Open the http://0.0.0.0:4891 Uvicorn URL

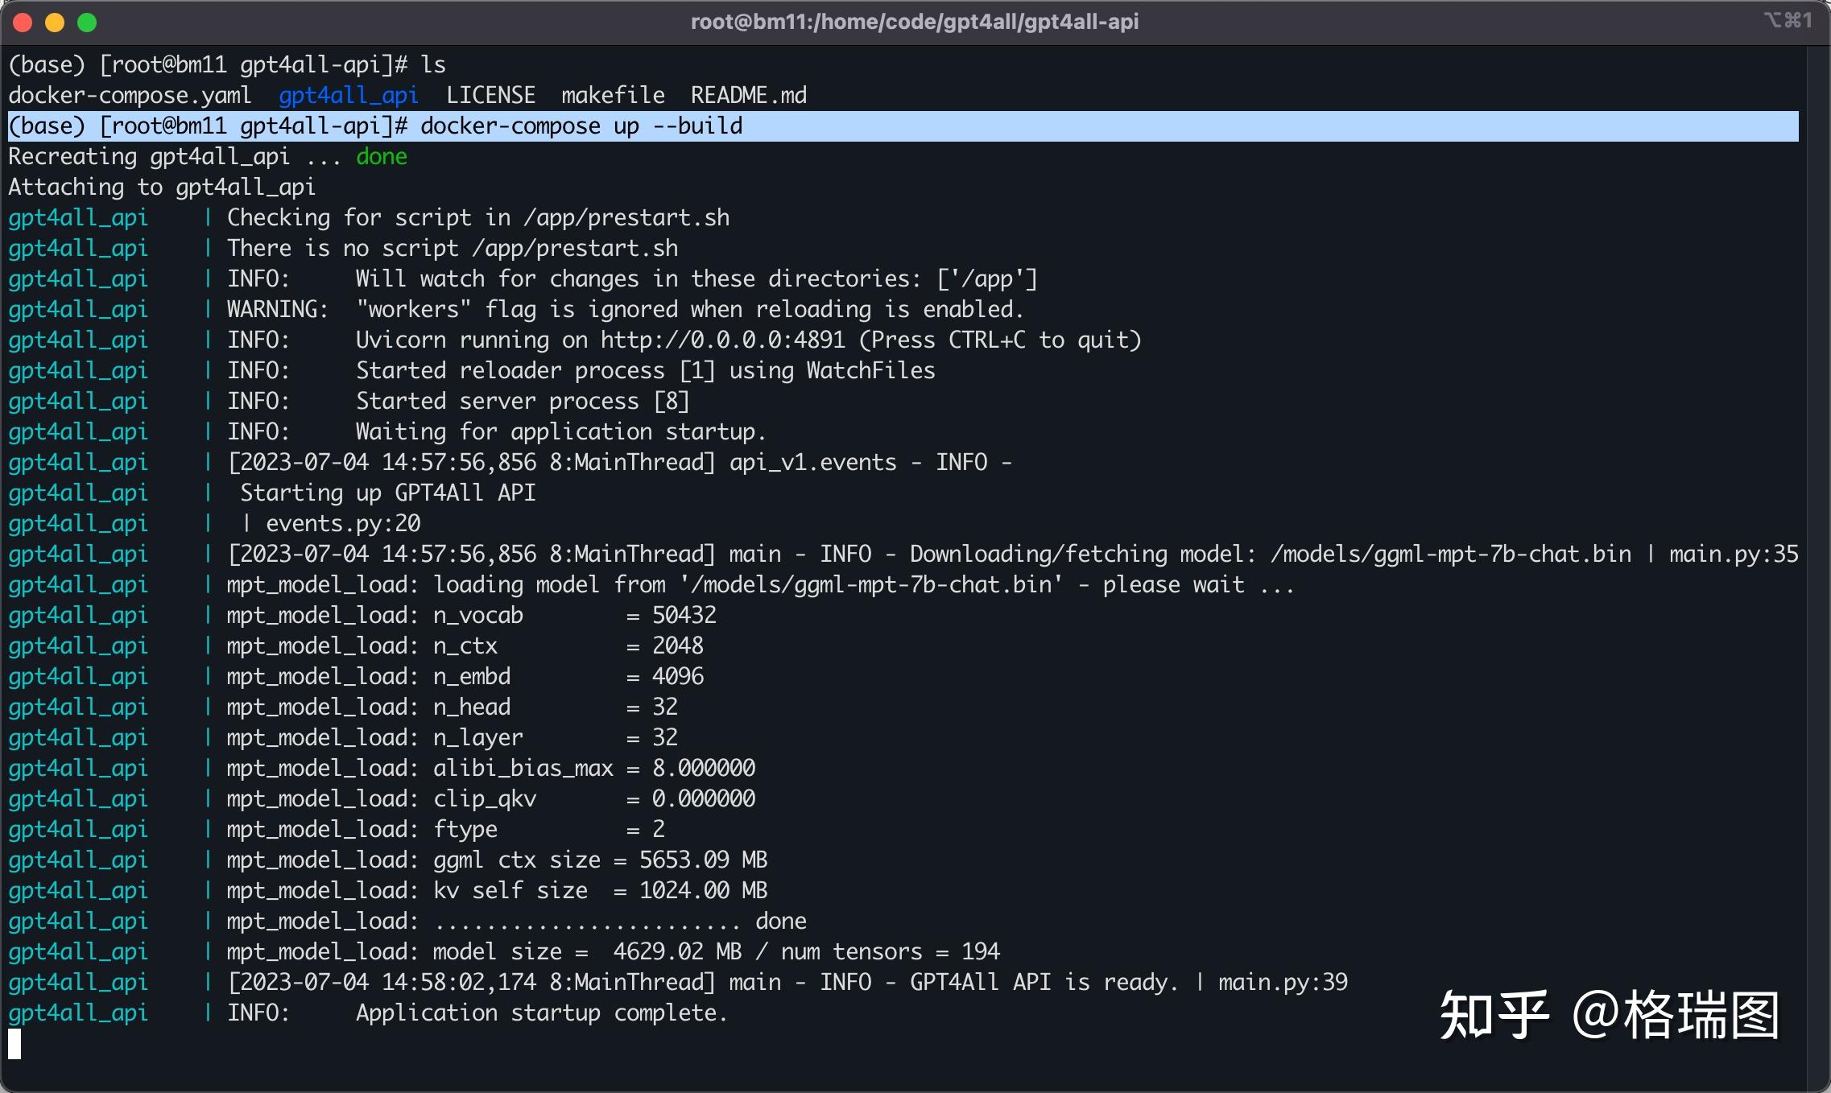point(723,340)
